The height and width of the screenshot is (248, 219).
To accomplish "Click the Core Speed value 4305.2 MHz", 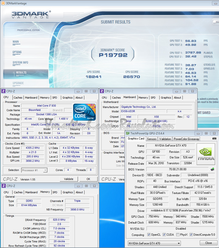I will click(x=33, y=148).
